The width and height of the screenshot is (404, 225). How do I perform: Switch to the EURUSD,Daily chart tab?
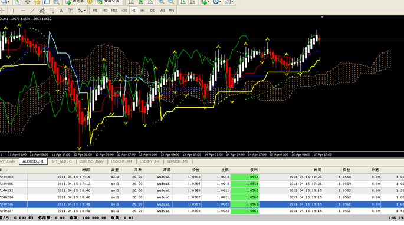coord(91,161)
